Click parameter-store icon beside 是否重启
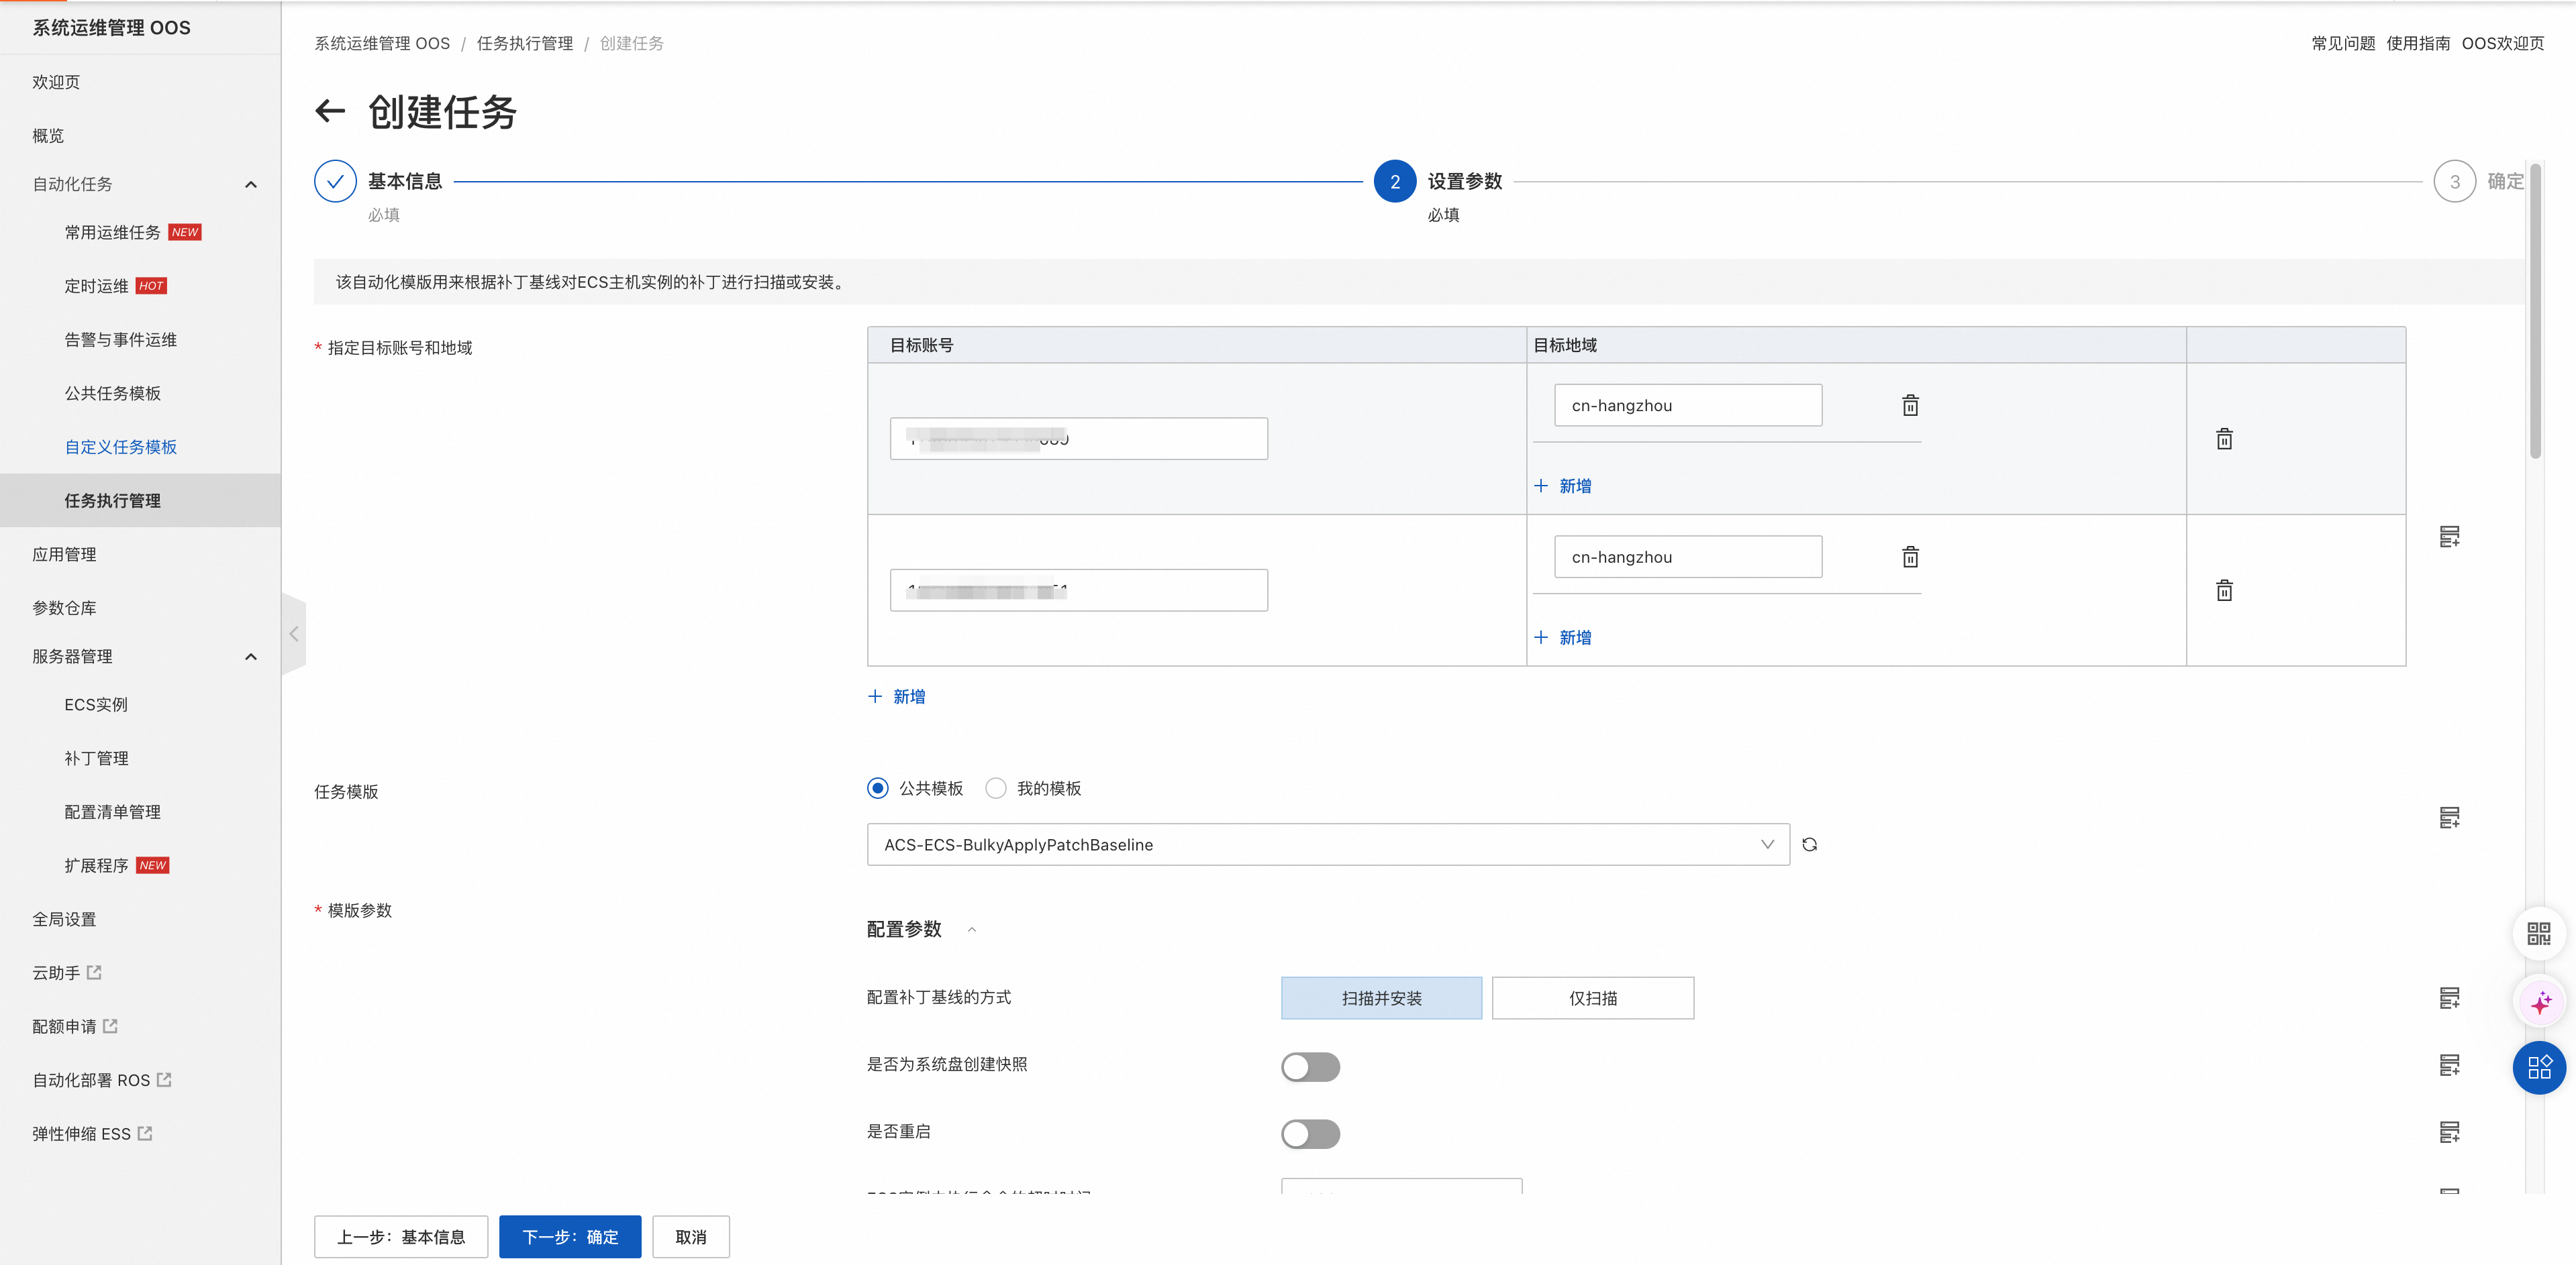The height and width of the screenshot is (1265, 2576). pyautogui.click(x=2449, y=1132)
